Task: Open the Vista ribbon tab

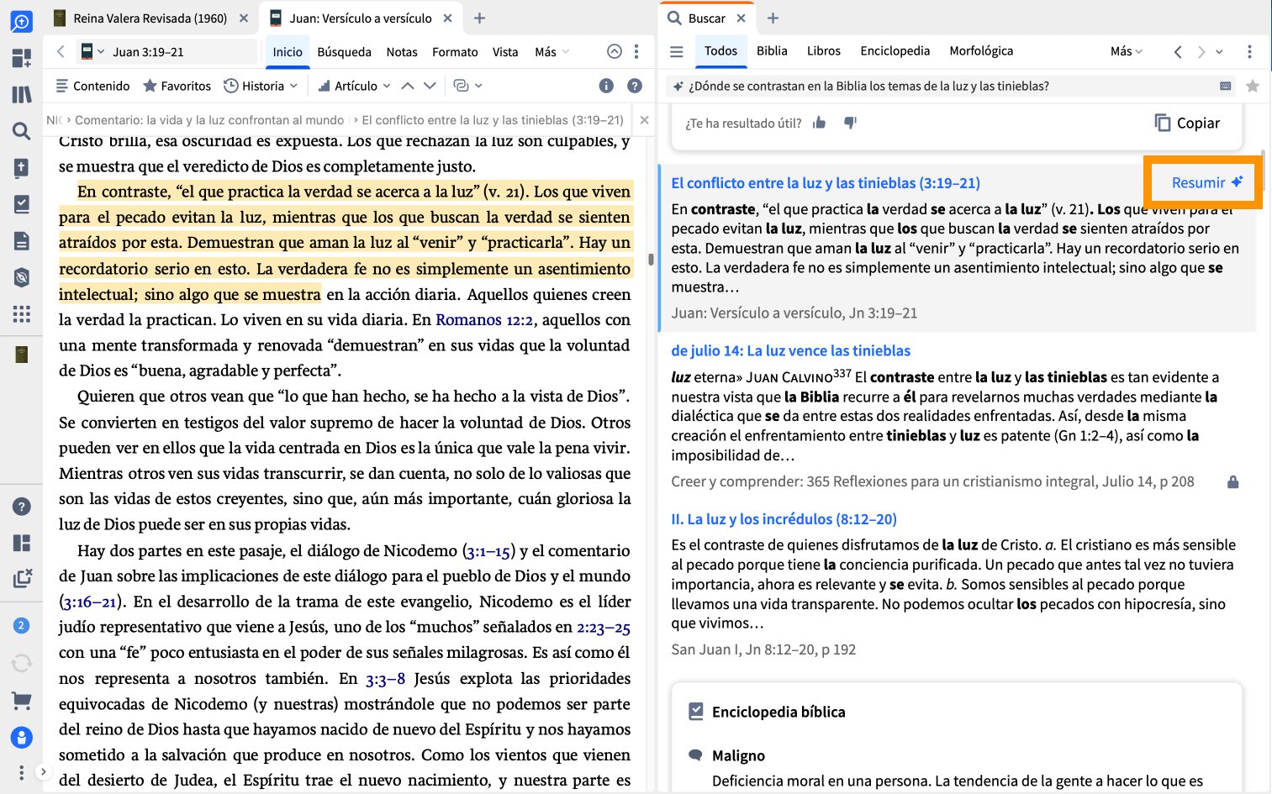Action: point(505,51)
